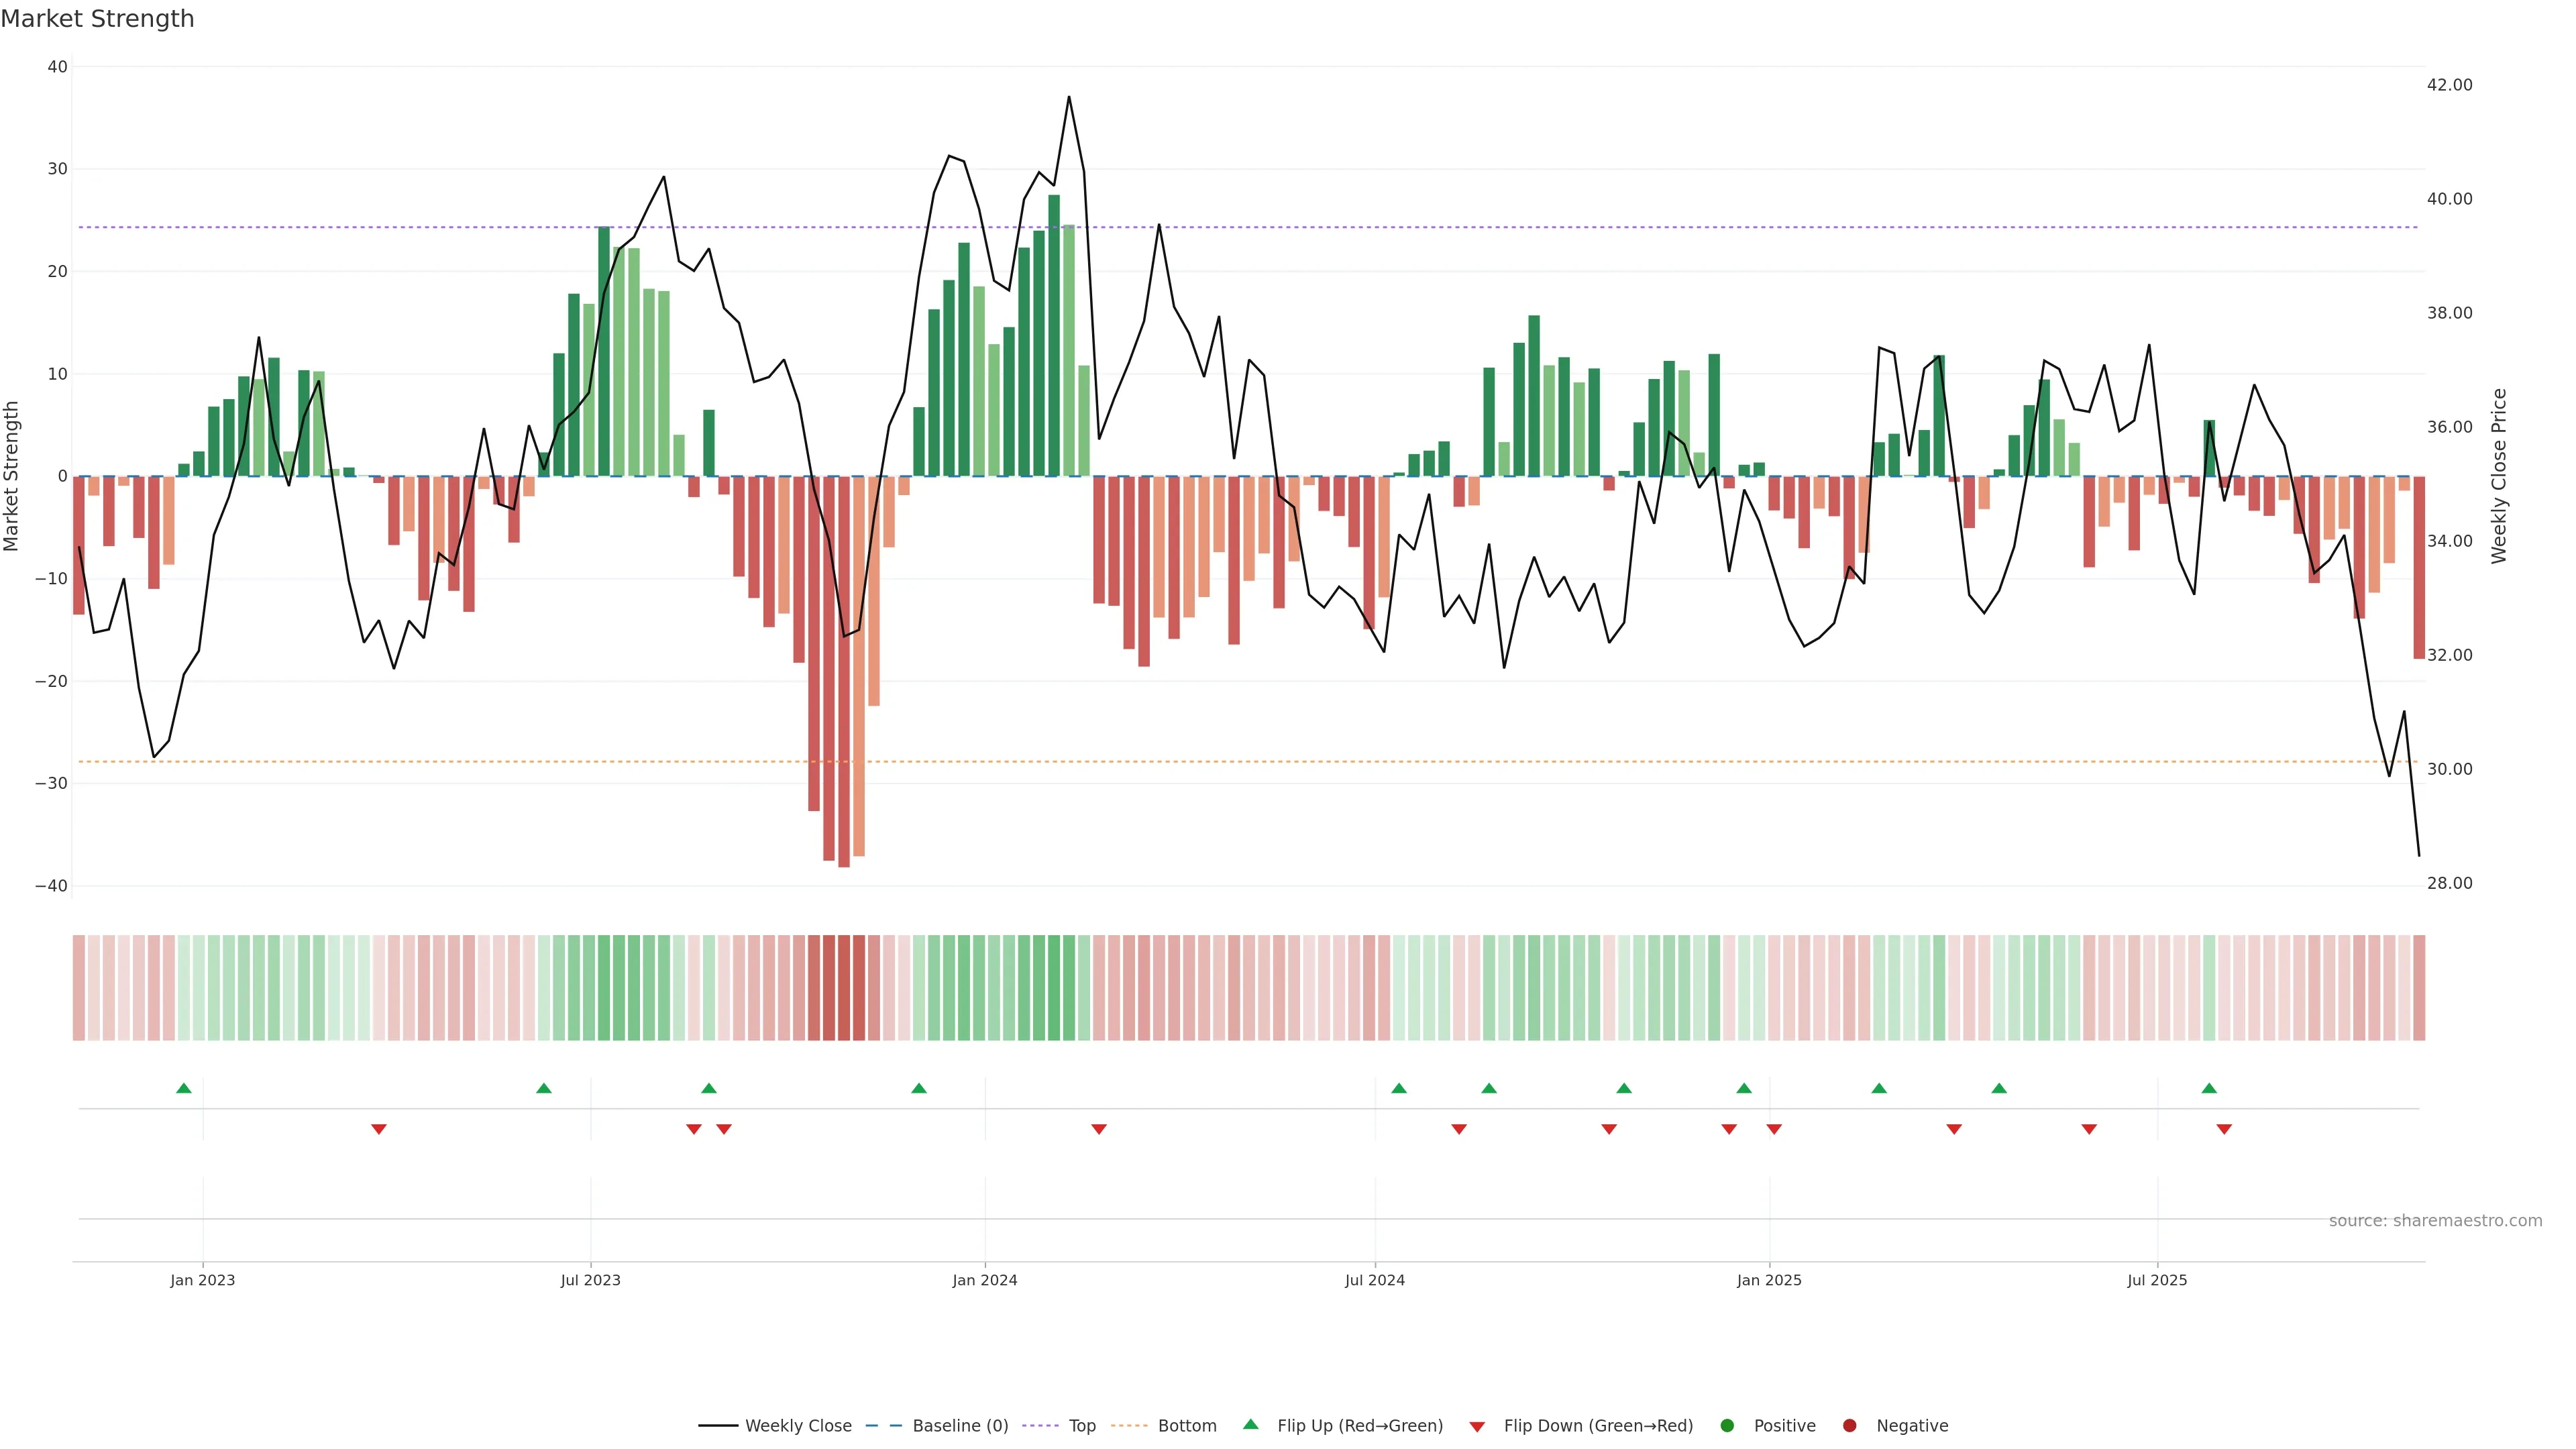2576x1449 pixels.
Task: Click the Market Strength chart title
Action: pyautogui.click(x=97, y=19)
